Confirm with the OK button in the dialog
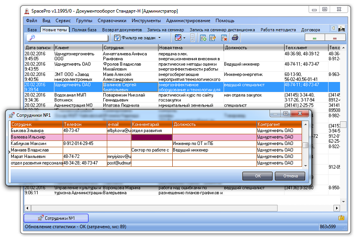Screen dimensions: 358x240 [258, 176]
